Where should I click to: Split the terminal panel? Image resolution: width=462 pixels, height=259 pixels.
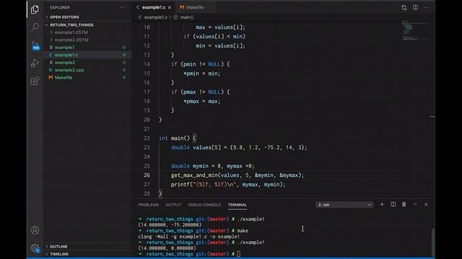coord(393,204)
